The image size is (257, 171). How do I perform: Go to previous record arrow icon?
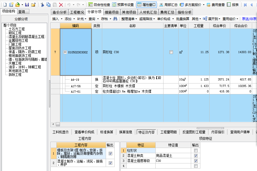(251, 5)
